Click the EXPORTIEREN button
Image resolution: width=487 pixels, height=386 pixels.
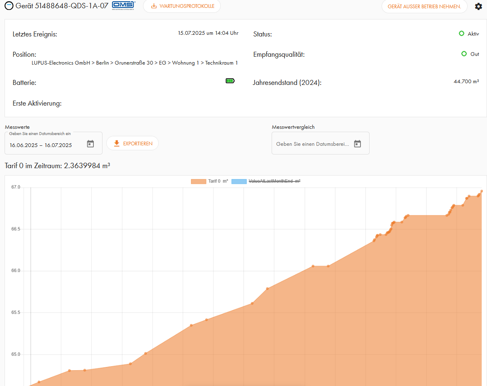[132, 143]
